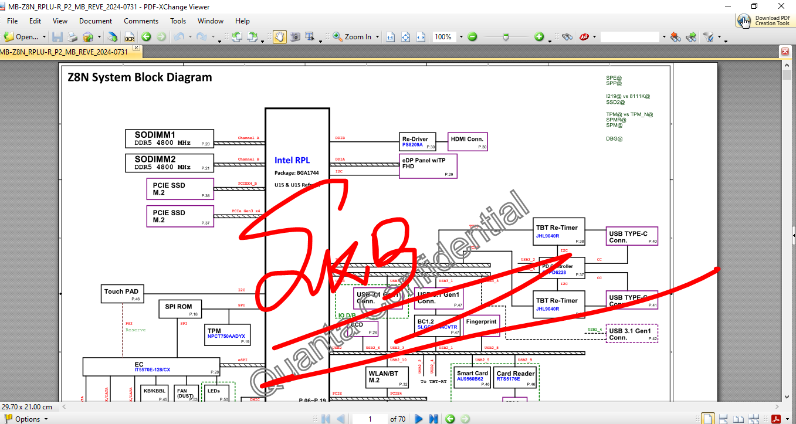Select the Snapshot camera tool

[295, 37]
